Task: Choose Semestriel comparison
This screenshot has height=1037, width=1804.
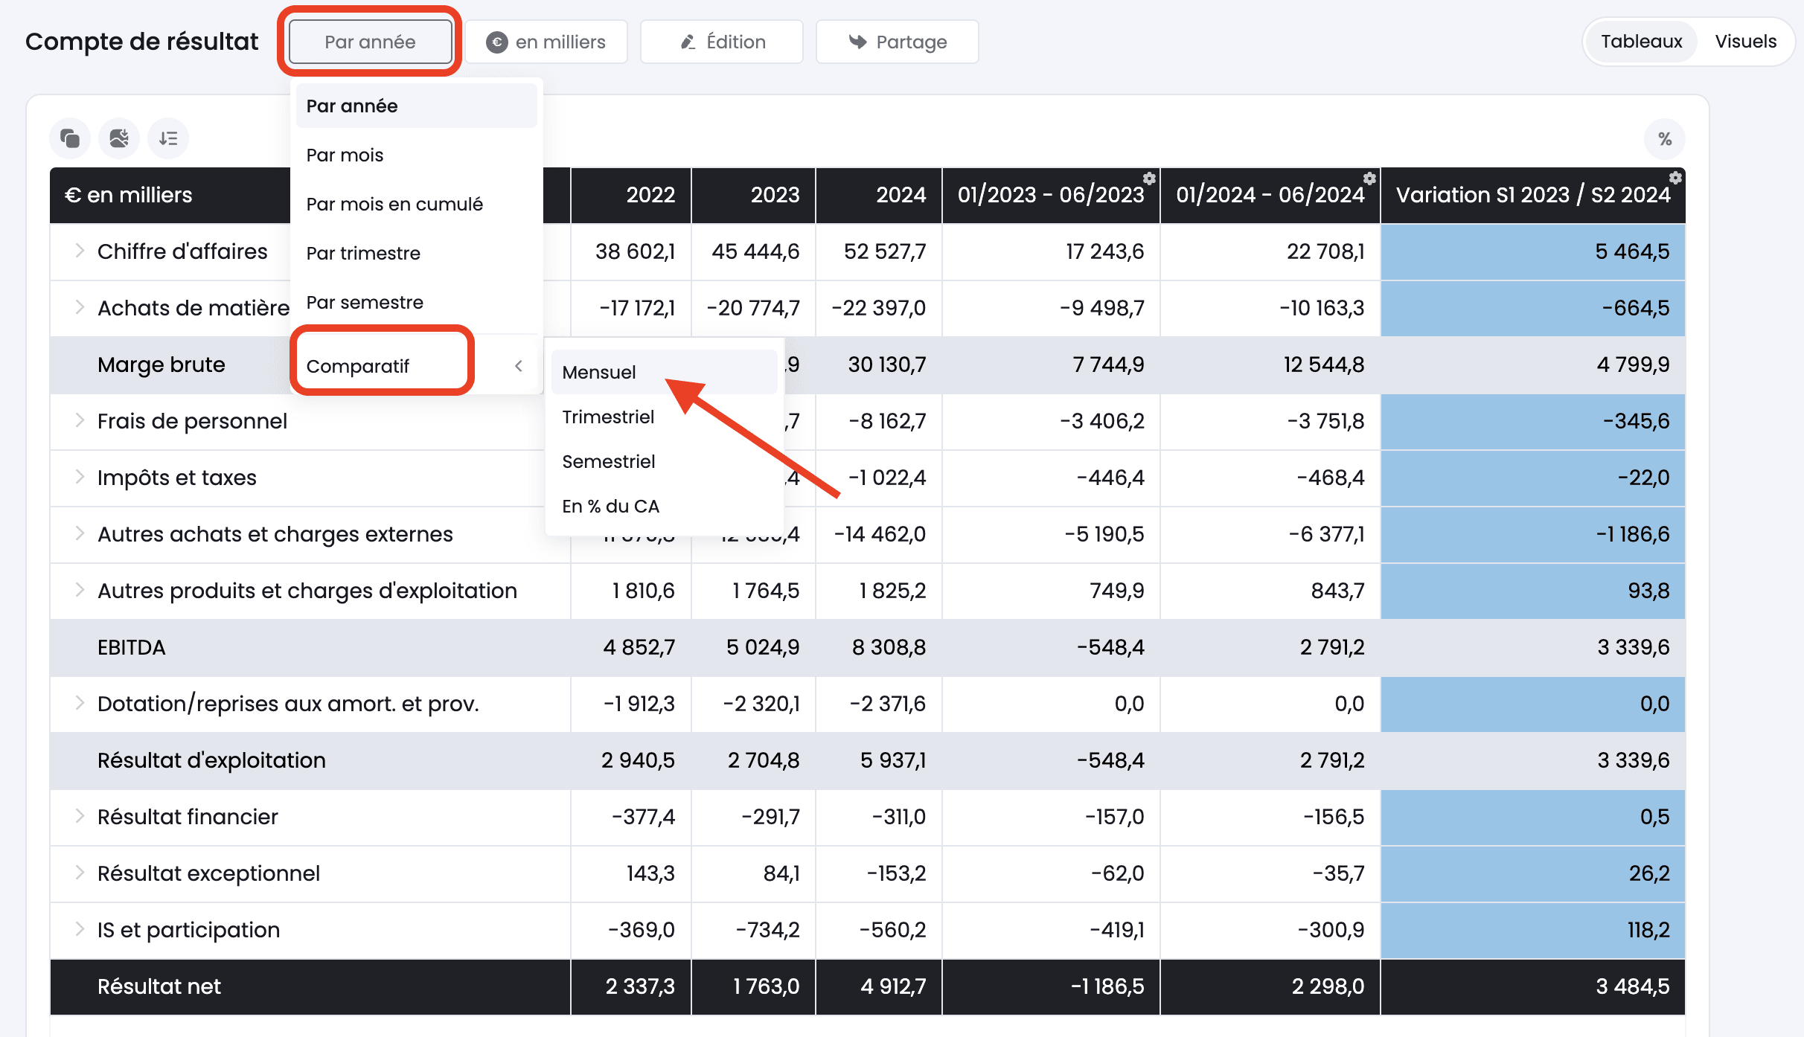Action: (x=664, y=461)
